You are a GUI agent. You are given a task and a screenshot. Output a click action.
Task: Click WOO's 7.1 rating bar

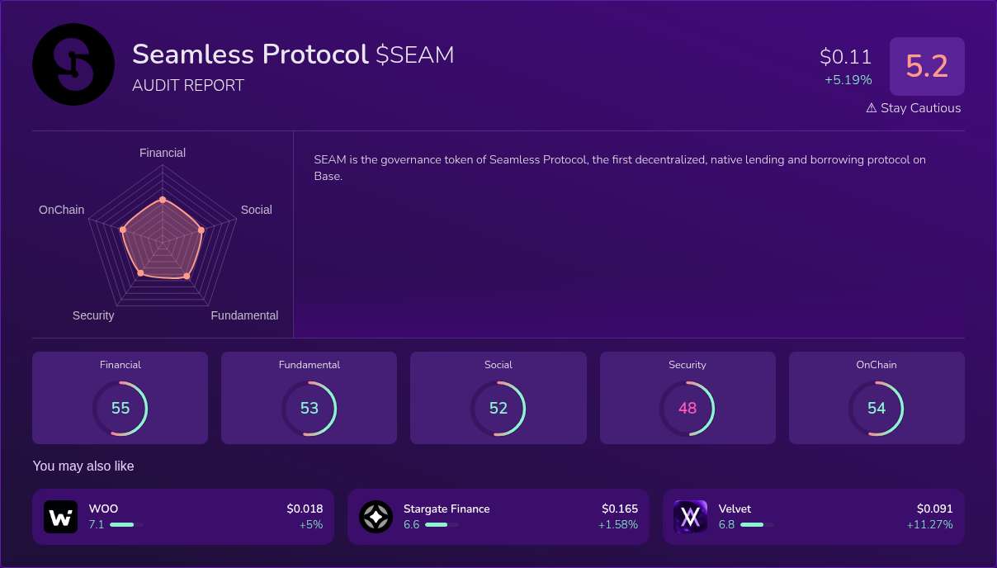click(x=122, y=524)
